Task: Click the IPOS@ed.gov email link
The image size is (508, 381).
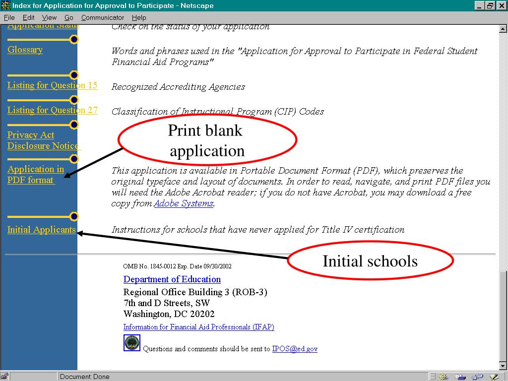Action: (295, 349)
